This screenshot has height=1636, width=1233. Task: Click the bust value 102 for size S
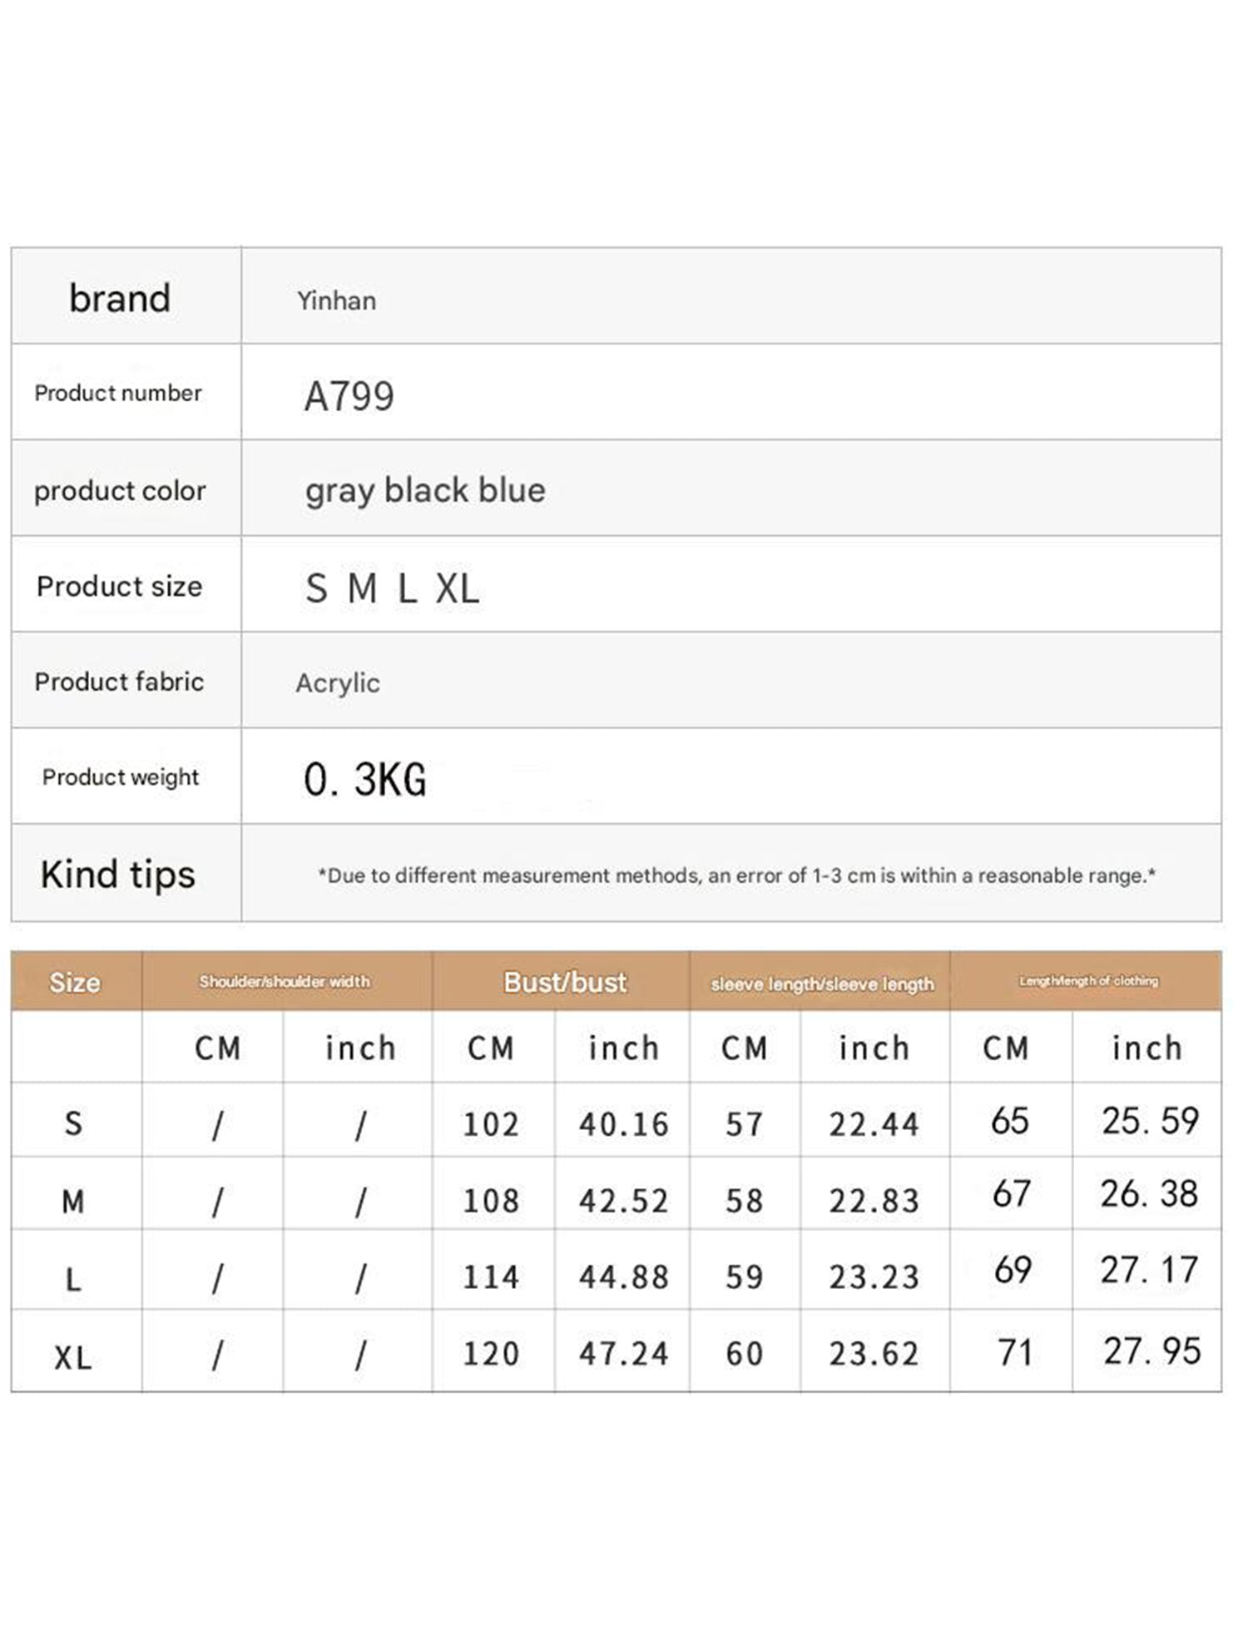(491, 1125)
